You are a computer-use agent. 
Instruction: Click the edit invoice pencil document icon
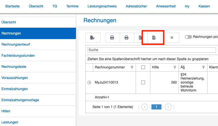92,38
